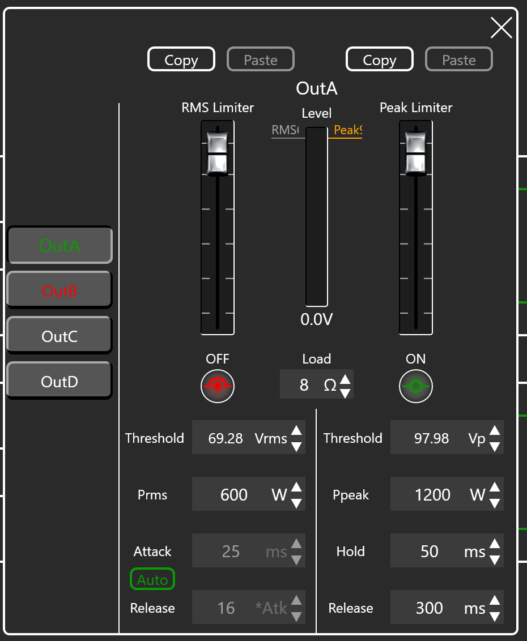
Task: Decrease Hold time with down arrow
Action: pyautogui.click(x=494, y=559)
